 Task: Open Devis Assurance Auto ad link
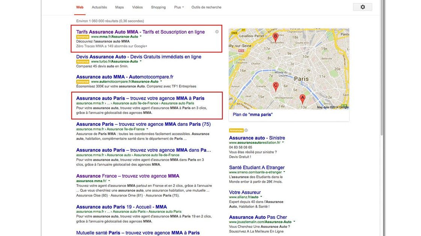point(139,57)
